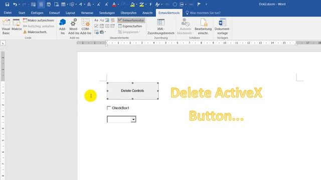The image size is (321, 180).
Task: Open Eigenschaften of selected control
Action: [130, 26]
